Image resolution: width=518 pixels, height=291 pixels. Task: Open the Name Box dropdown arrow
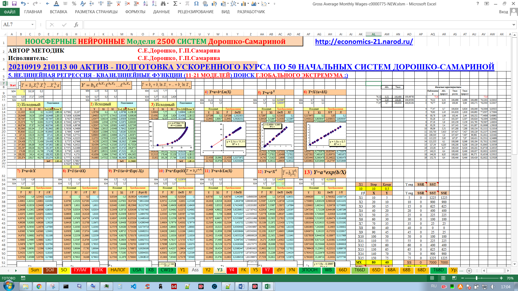click(x=32, y=25)
